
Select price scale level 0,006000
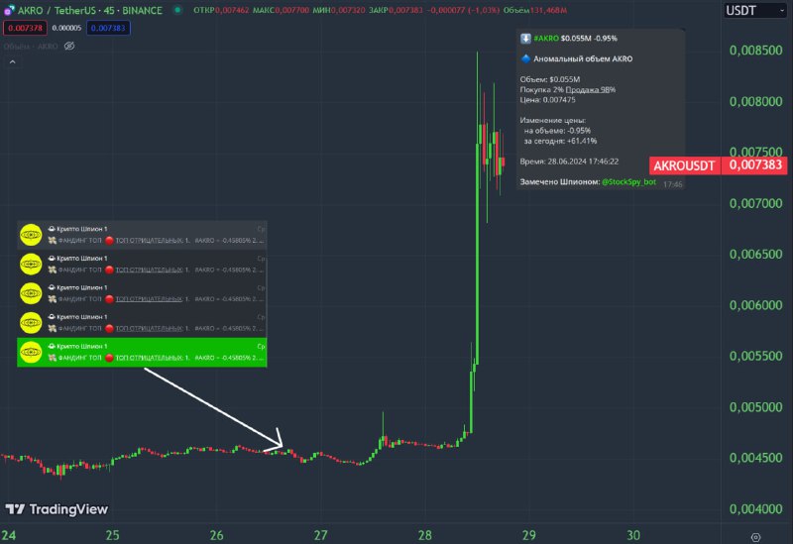point(755,305)
